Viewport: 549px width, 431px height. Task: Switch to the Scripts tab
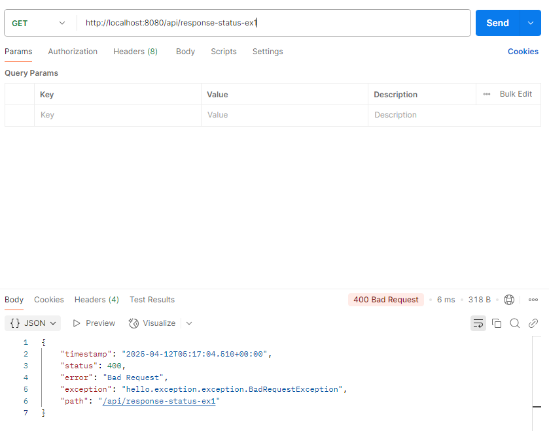click(224, 52)
